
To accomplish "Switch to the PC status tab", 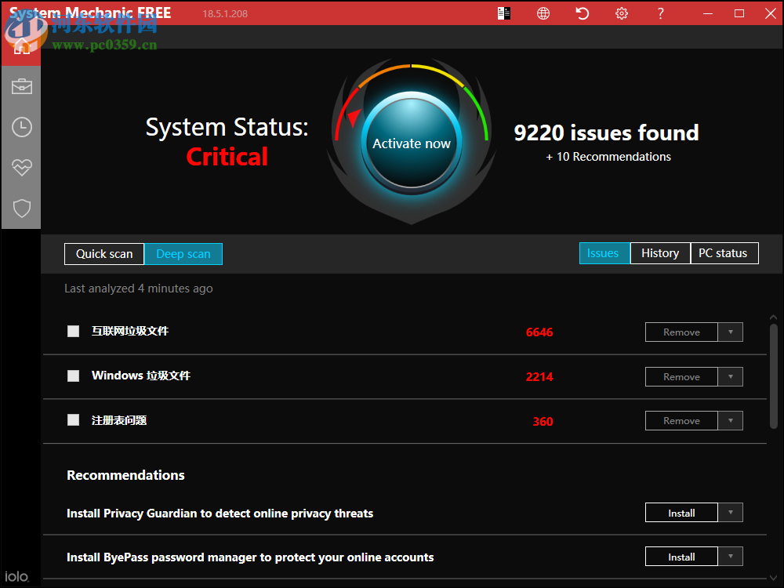I will 724,253.
